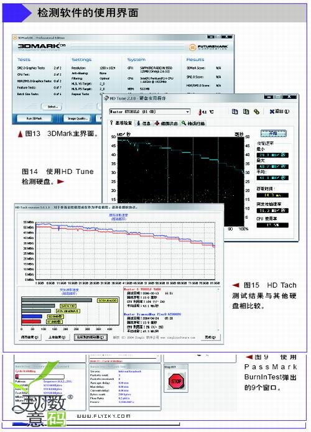The width and height of the screenshot is (311, 432).
Task: Click the thermometer temperature icon in HD Tune
Action: (x=200, y=112)
